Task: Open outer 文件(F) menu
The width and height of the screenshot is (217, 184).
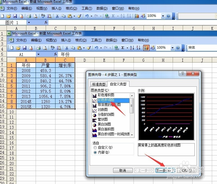Action: pos(12,8)
